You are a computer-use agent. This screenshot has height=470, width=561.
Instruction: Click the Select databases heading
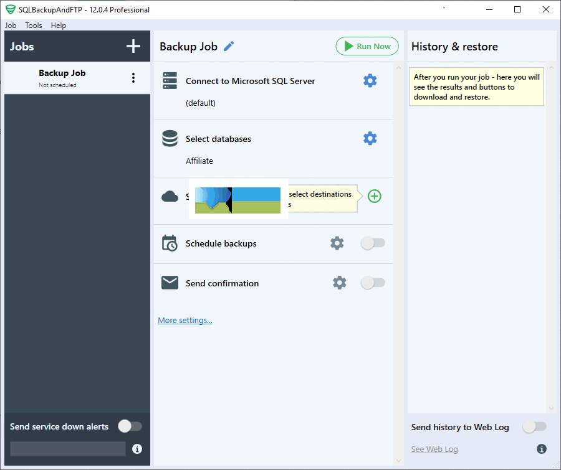(218, 139)
